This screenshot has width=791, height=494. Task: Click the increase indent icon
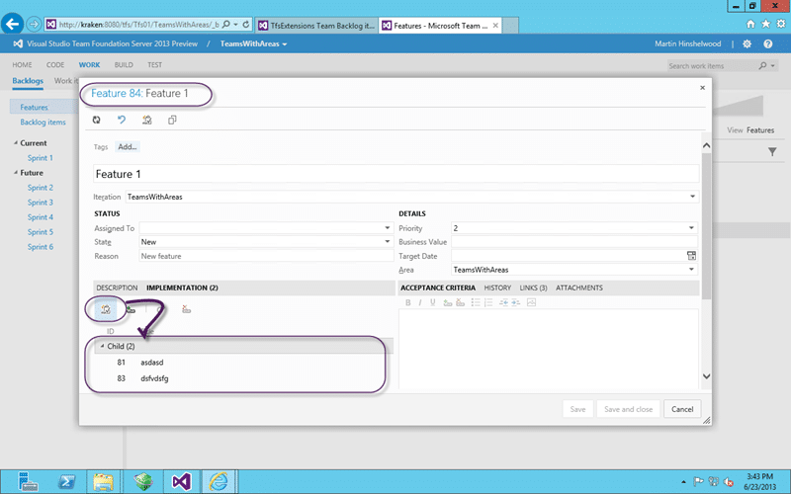click(x=515, y=302)
